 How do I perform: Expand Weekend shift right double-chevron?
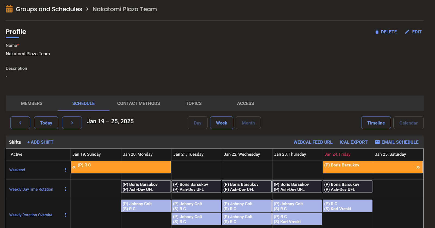pos(418,167)
